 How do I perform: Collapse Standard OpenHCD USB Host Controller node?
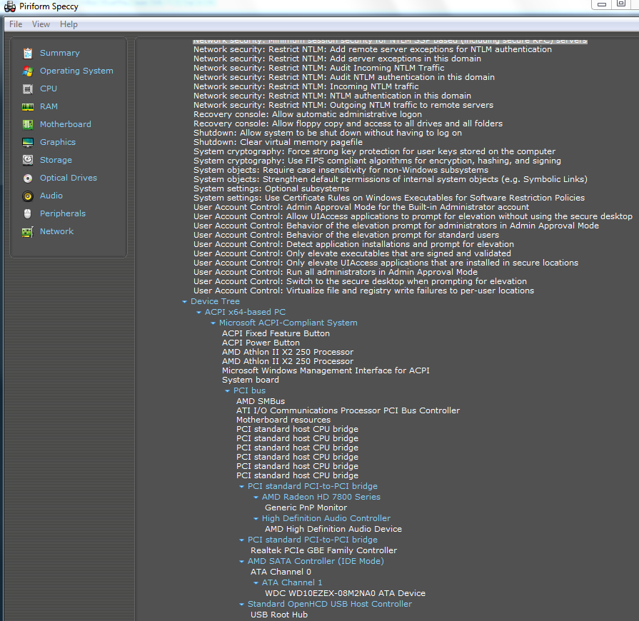tap(241, 605)
